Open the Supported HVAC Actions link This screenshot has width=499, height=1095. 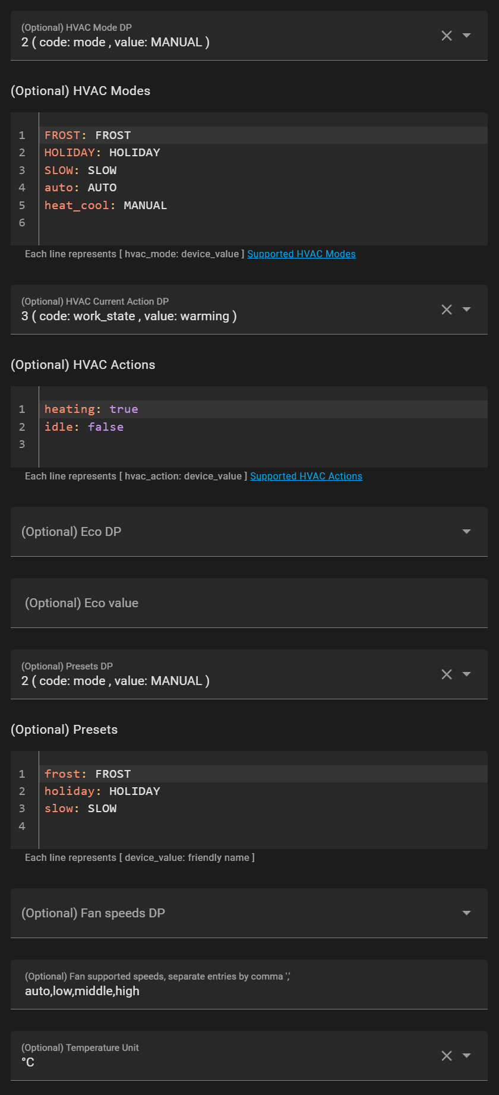306,477
